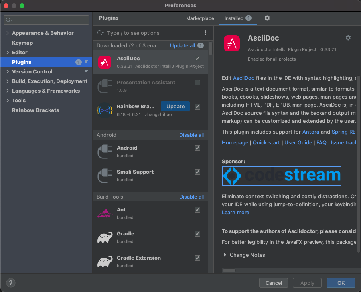Switch to the Marketplace tab
The height and width of the screenshot is (292, 361).
[x=200, y=18]
